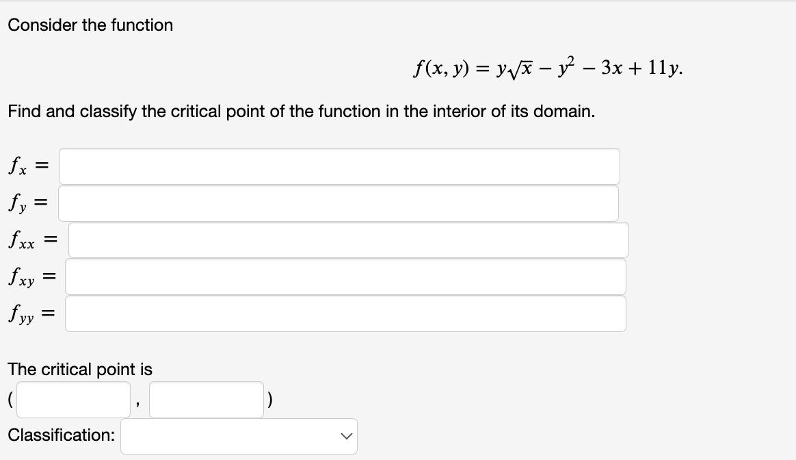Viewport: 796px width, 460px height.
Task: Click the f_xx equals label
Action: click(x=33, y=240)
